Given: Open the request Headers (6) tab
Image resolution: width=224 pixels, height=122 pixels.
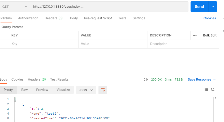Looking at the screenshot, I should [54, 18].
